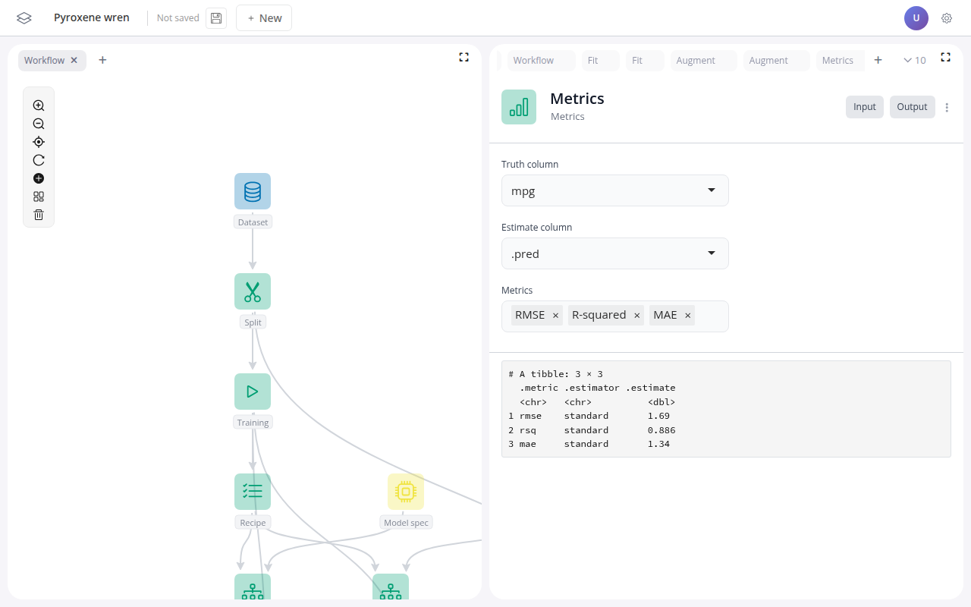Click the zoom out canvas icon
This screenshot has height=607, width=971.
click(x=39, y=124)
